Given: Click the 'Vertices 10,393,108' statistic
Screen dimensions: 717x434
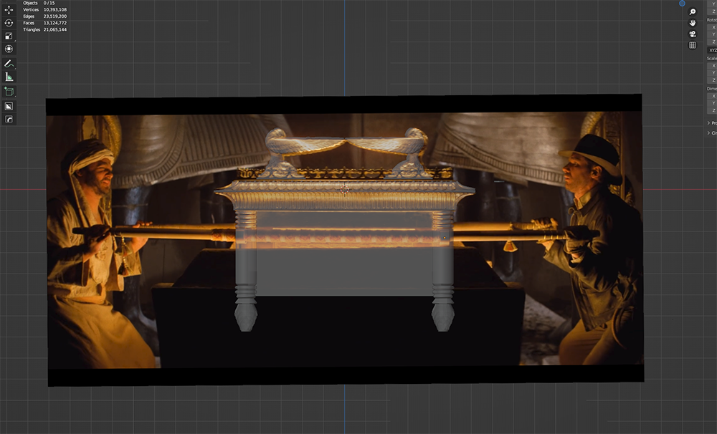Looking at the screenshot, I should point(44,9).
